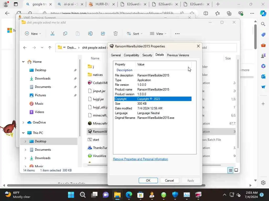This screenshot has height=201, width=269.
Task: Expand Documents under This PC
Action: [x=25, y=150]
